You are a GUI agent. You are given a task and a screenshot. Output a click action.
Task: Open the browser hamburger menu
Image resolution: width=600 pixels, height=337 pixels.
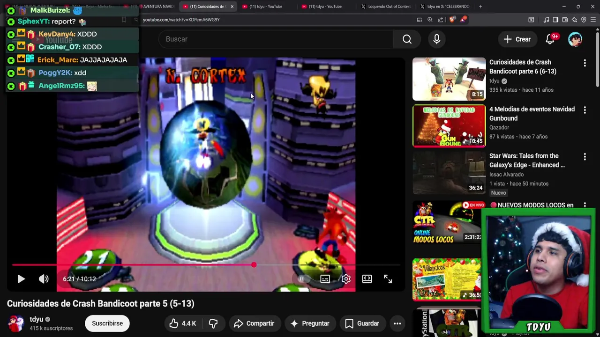click(x=593, y=20)
